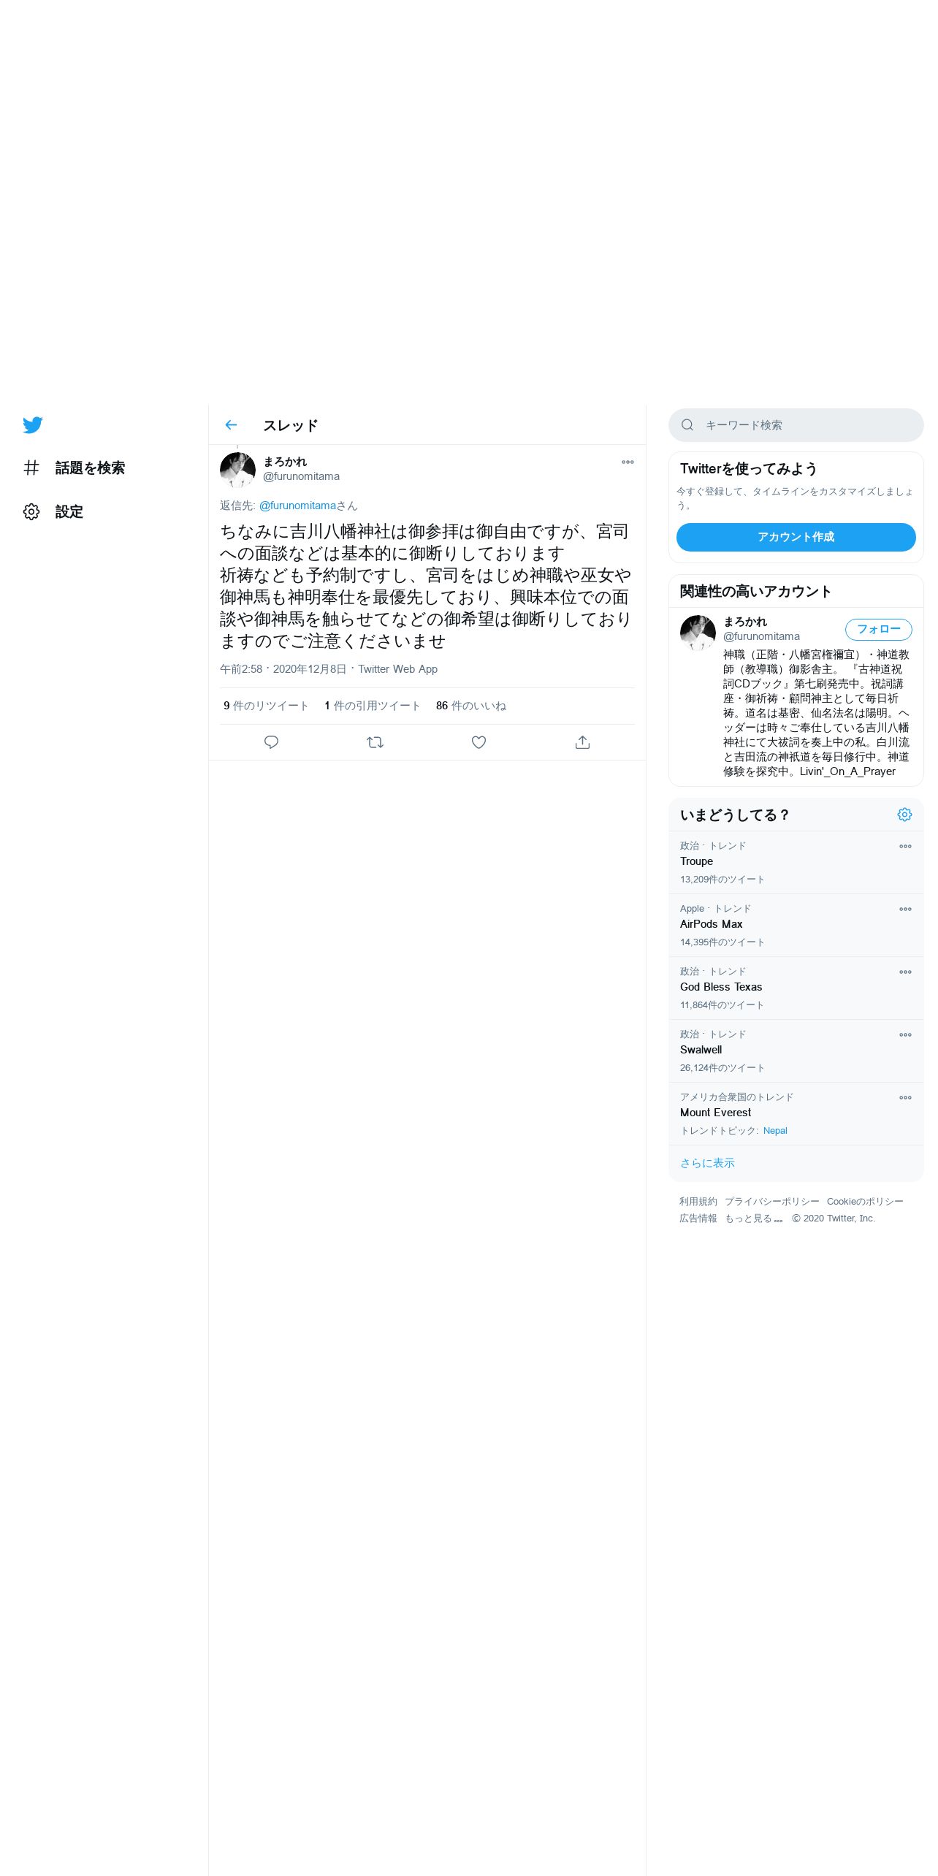
Task: Open the まろかれ profile avatar in the tweet
Action: point(237,470)
